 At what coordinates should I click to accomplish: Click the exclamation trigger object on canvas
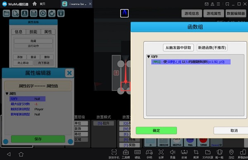click(116, 73)
